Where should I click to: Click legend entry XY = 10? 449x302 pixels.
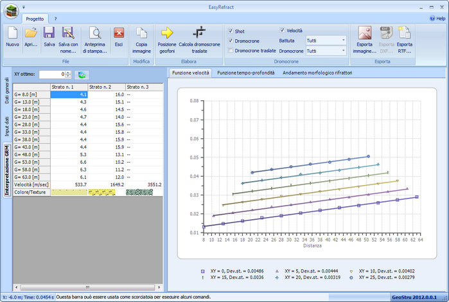coord(382,271)
